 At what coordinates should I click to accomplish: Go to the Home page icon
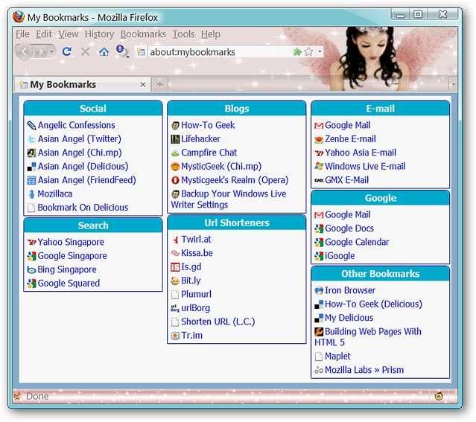coord(104,52)
